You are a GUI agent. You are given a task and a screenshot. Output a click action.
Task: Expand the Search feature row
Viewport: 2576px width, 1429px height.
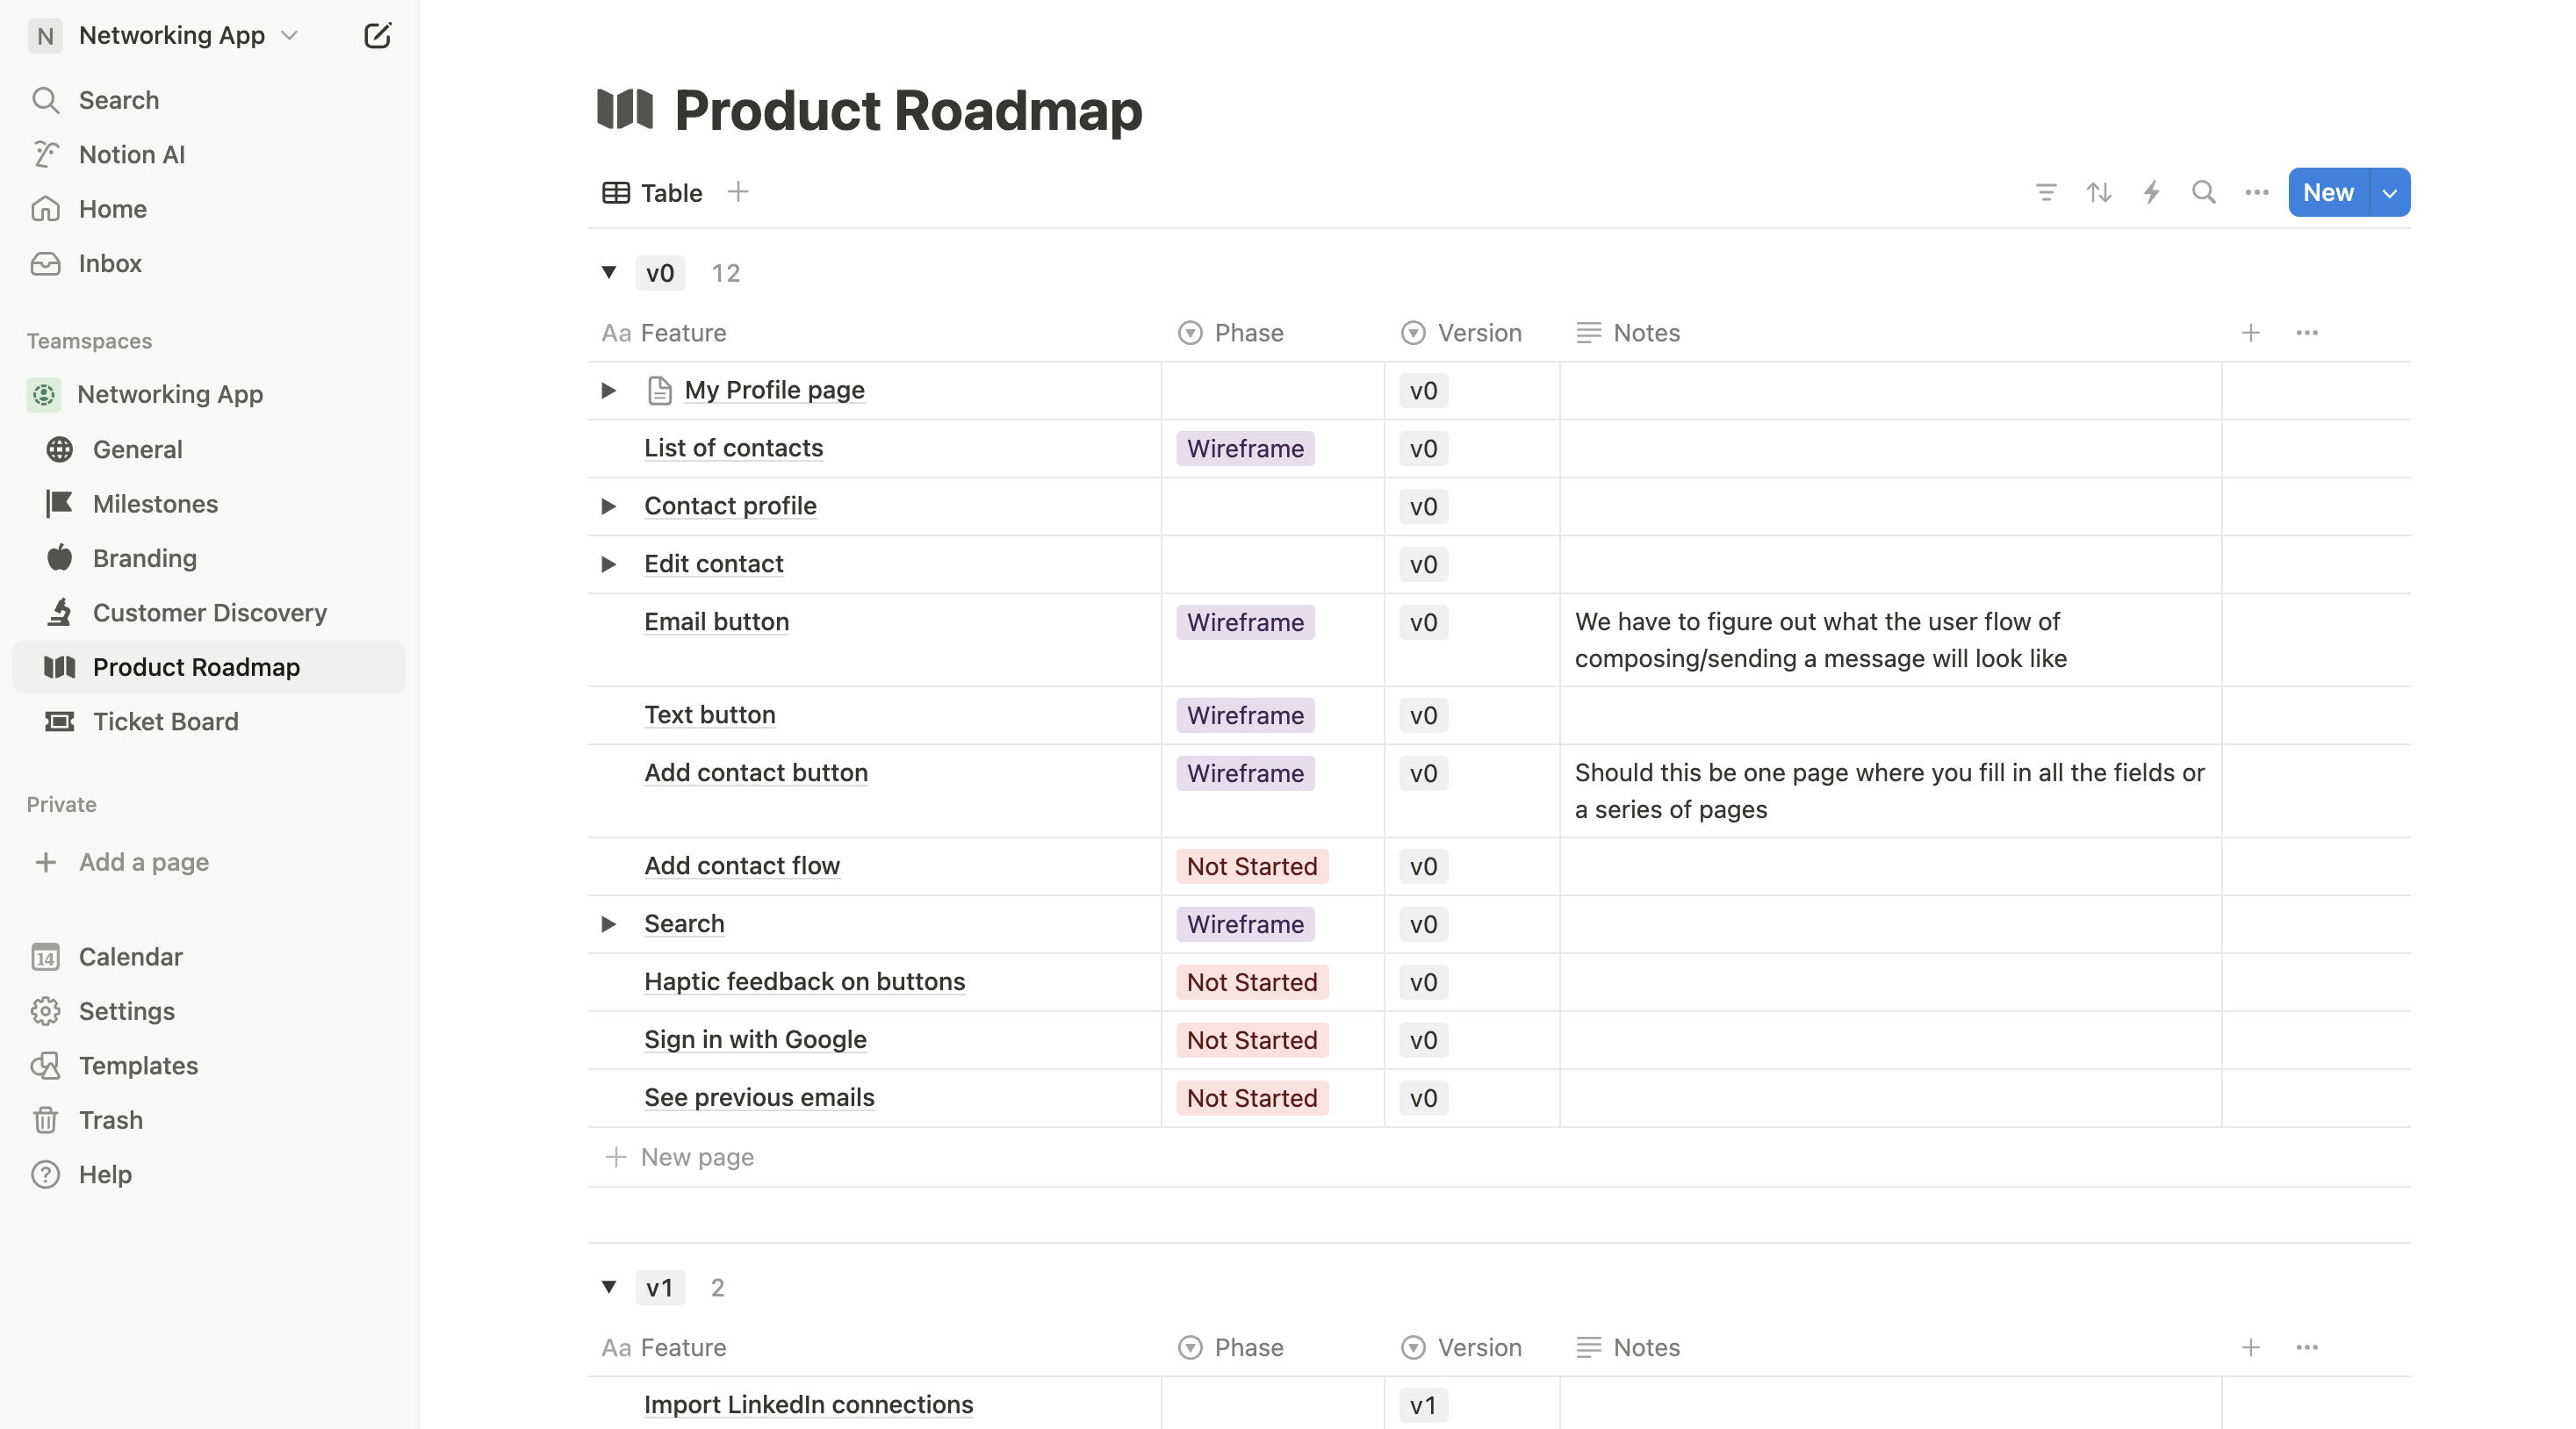point(608,924)
